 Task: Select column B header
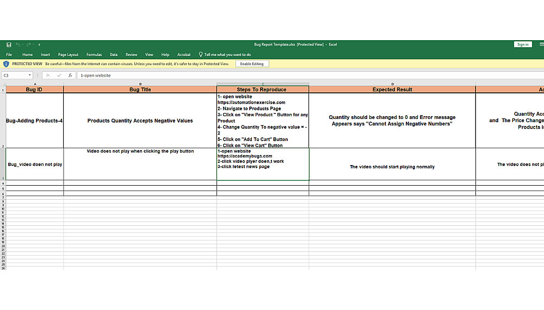140,84
